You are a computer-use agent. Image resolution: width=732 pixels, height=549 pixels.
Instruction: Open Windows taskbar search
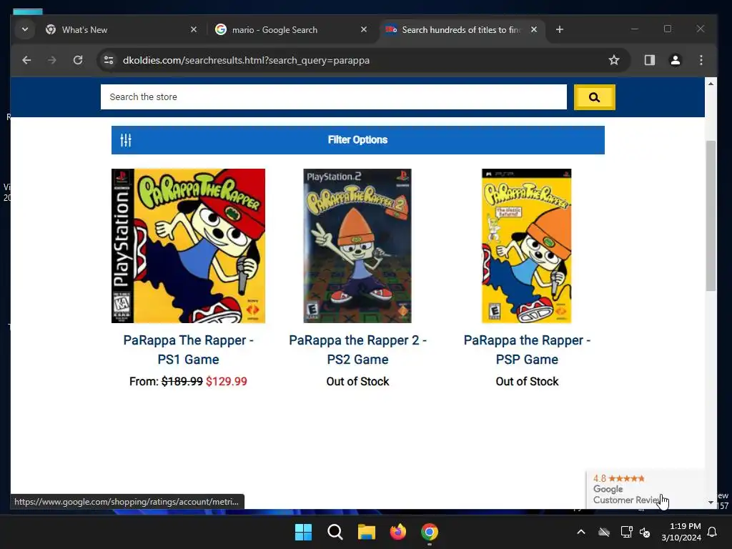[x=335, y=532]
